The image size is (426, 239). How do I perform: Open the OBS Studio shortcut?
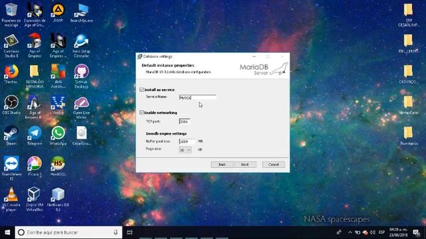pos(11,105)
